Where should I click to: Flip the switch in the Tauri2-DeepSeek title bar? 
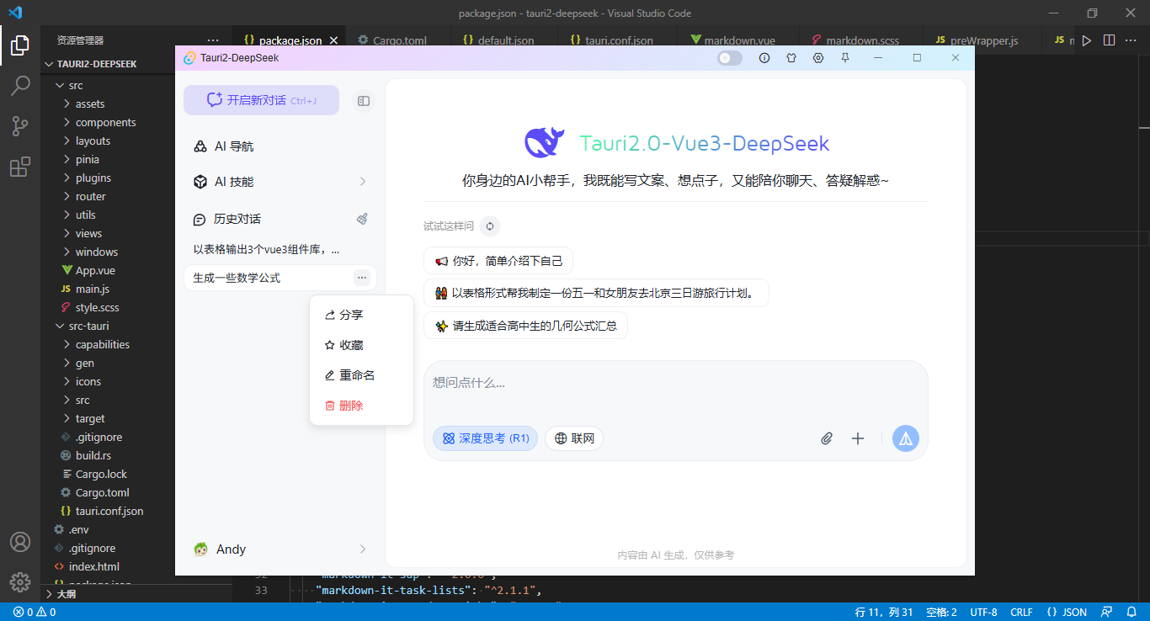click(x=730, y=58)
